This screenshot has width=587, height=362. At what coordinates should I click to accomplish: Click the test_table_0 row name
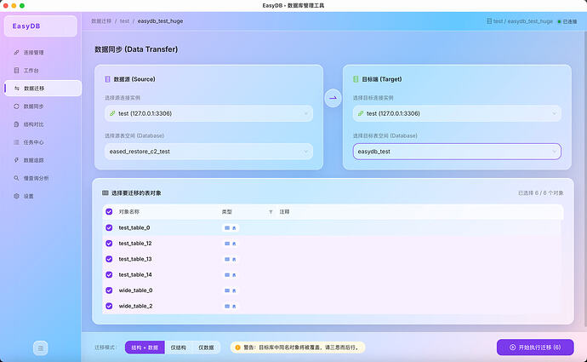tap(134, 227)
